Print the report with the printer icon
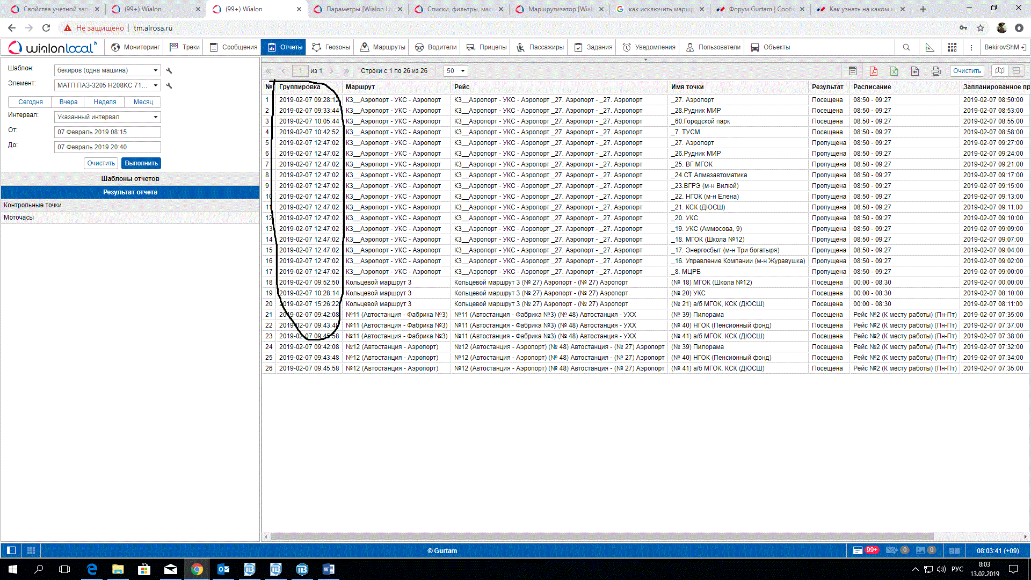This screenshot has height=580, width=1031. pyautogui.click(x=936, y=71)
